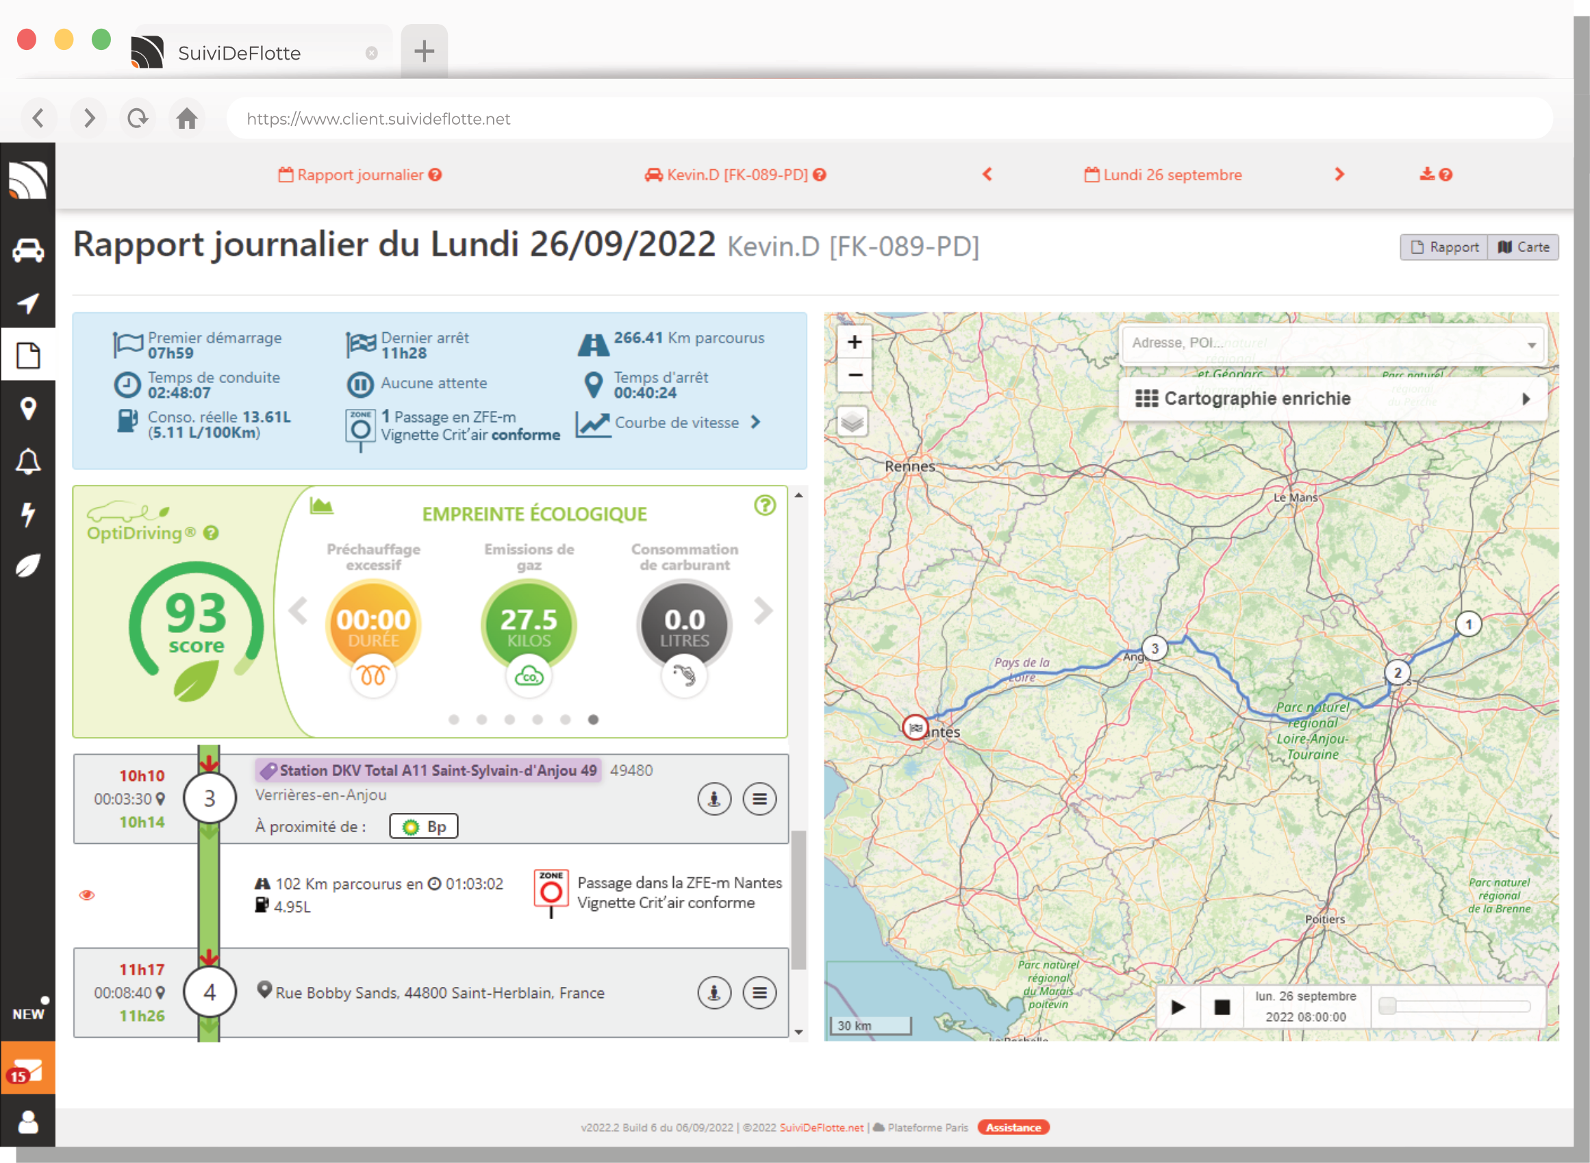The width and height of the screenshot is (1590, 1163).
Task: Select the SuiviDeFlotte browser tab
Action: point(262,53)
